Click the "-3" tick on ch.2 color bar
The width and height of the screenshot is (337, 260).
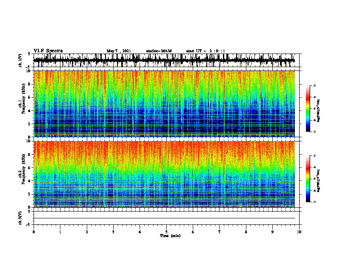pos(314,156)
